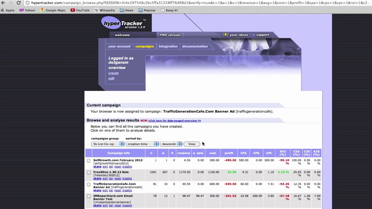
Task: Click the browser back arrow
Action: pyautogui.click(x=3, y=3)
